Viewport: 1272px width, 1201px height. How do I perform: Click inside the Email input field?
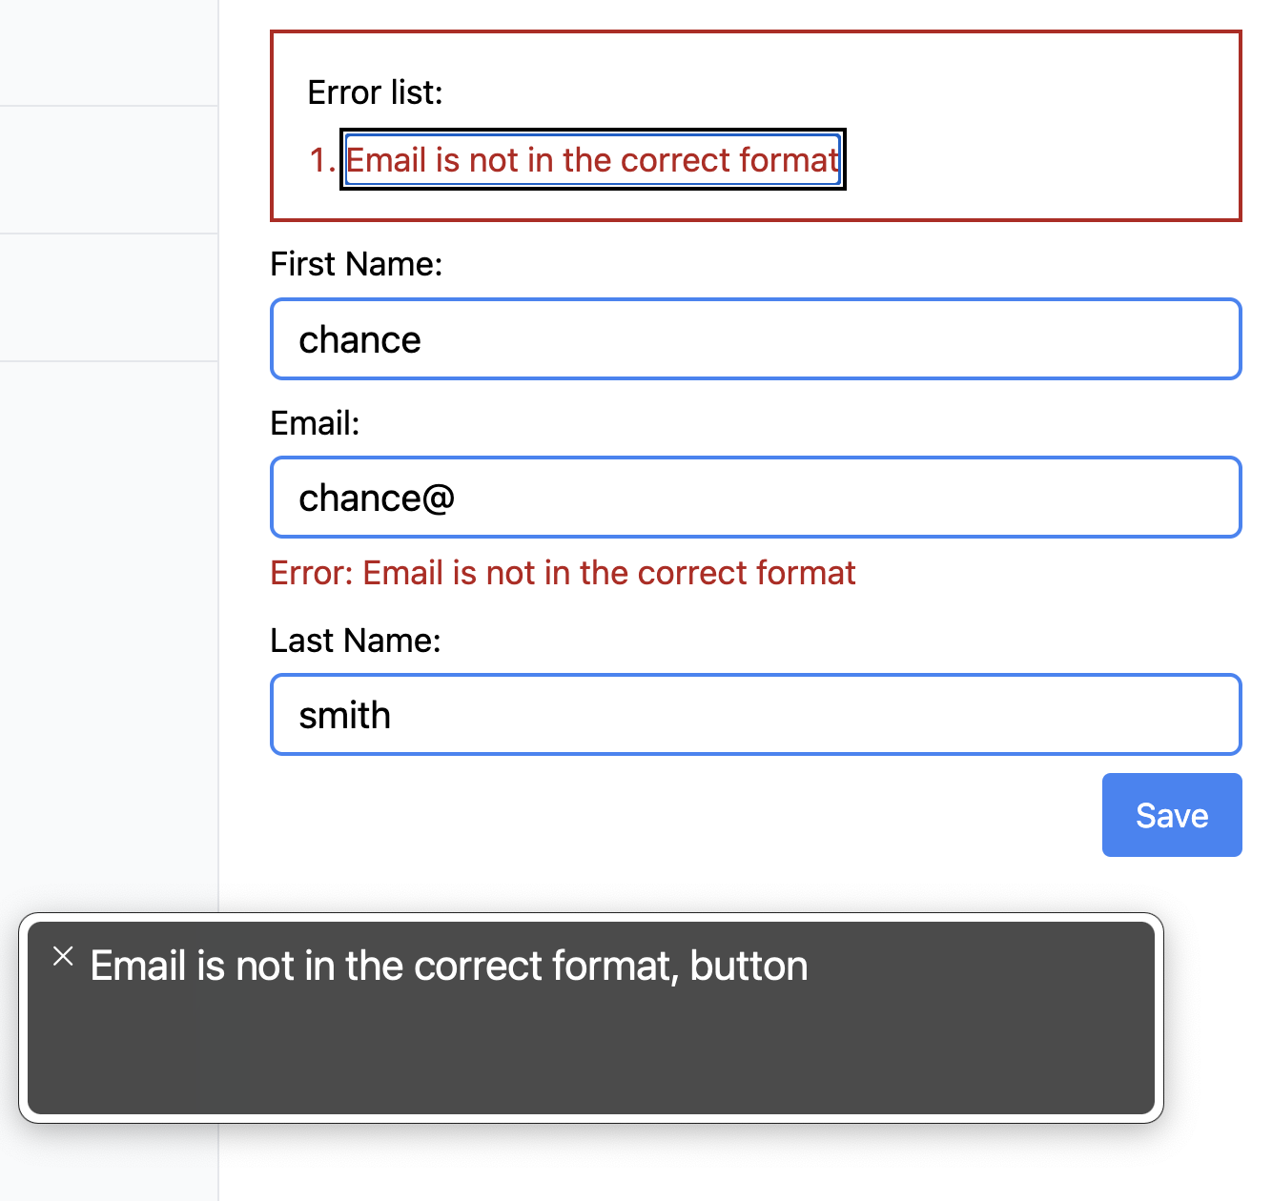tap(755, 497)
